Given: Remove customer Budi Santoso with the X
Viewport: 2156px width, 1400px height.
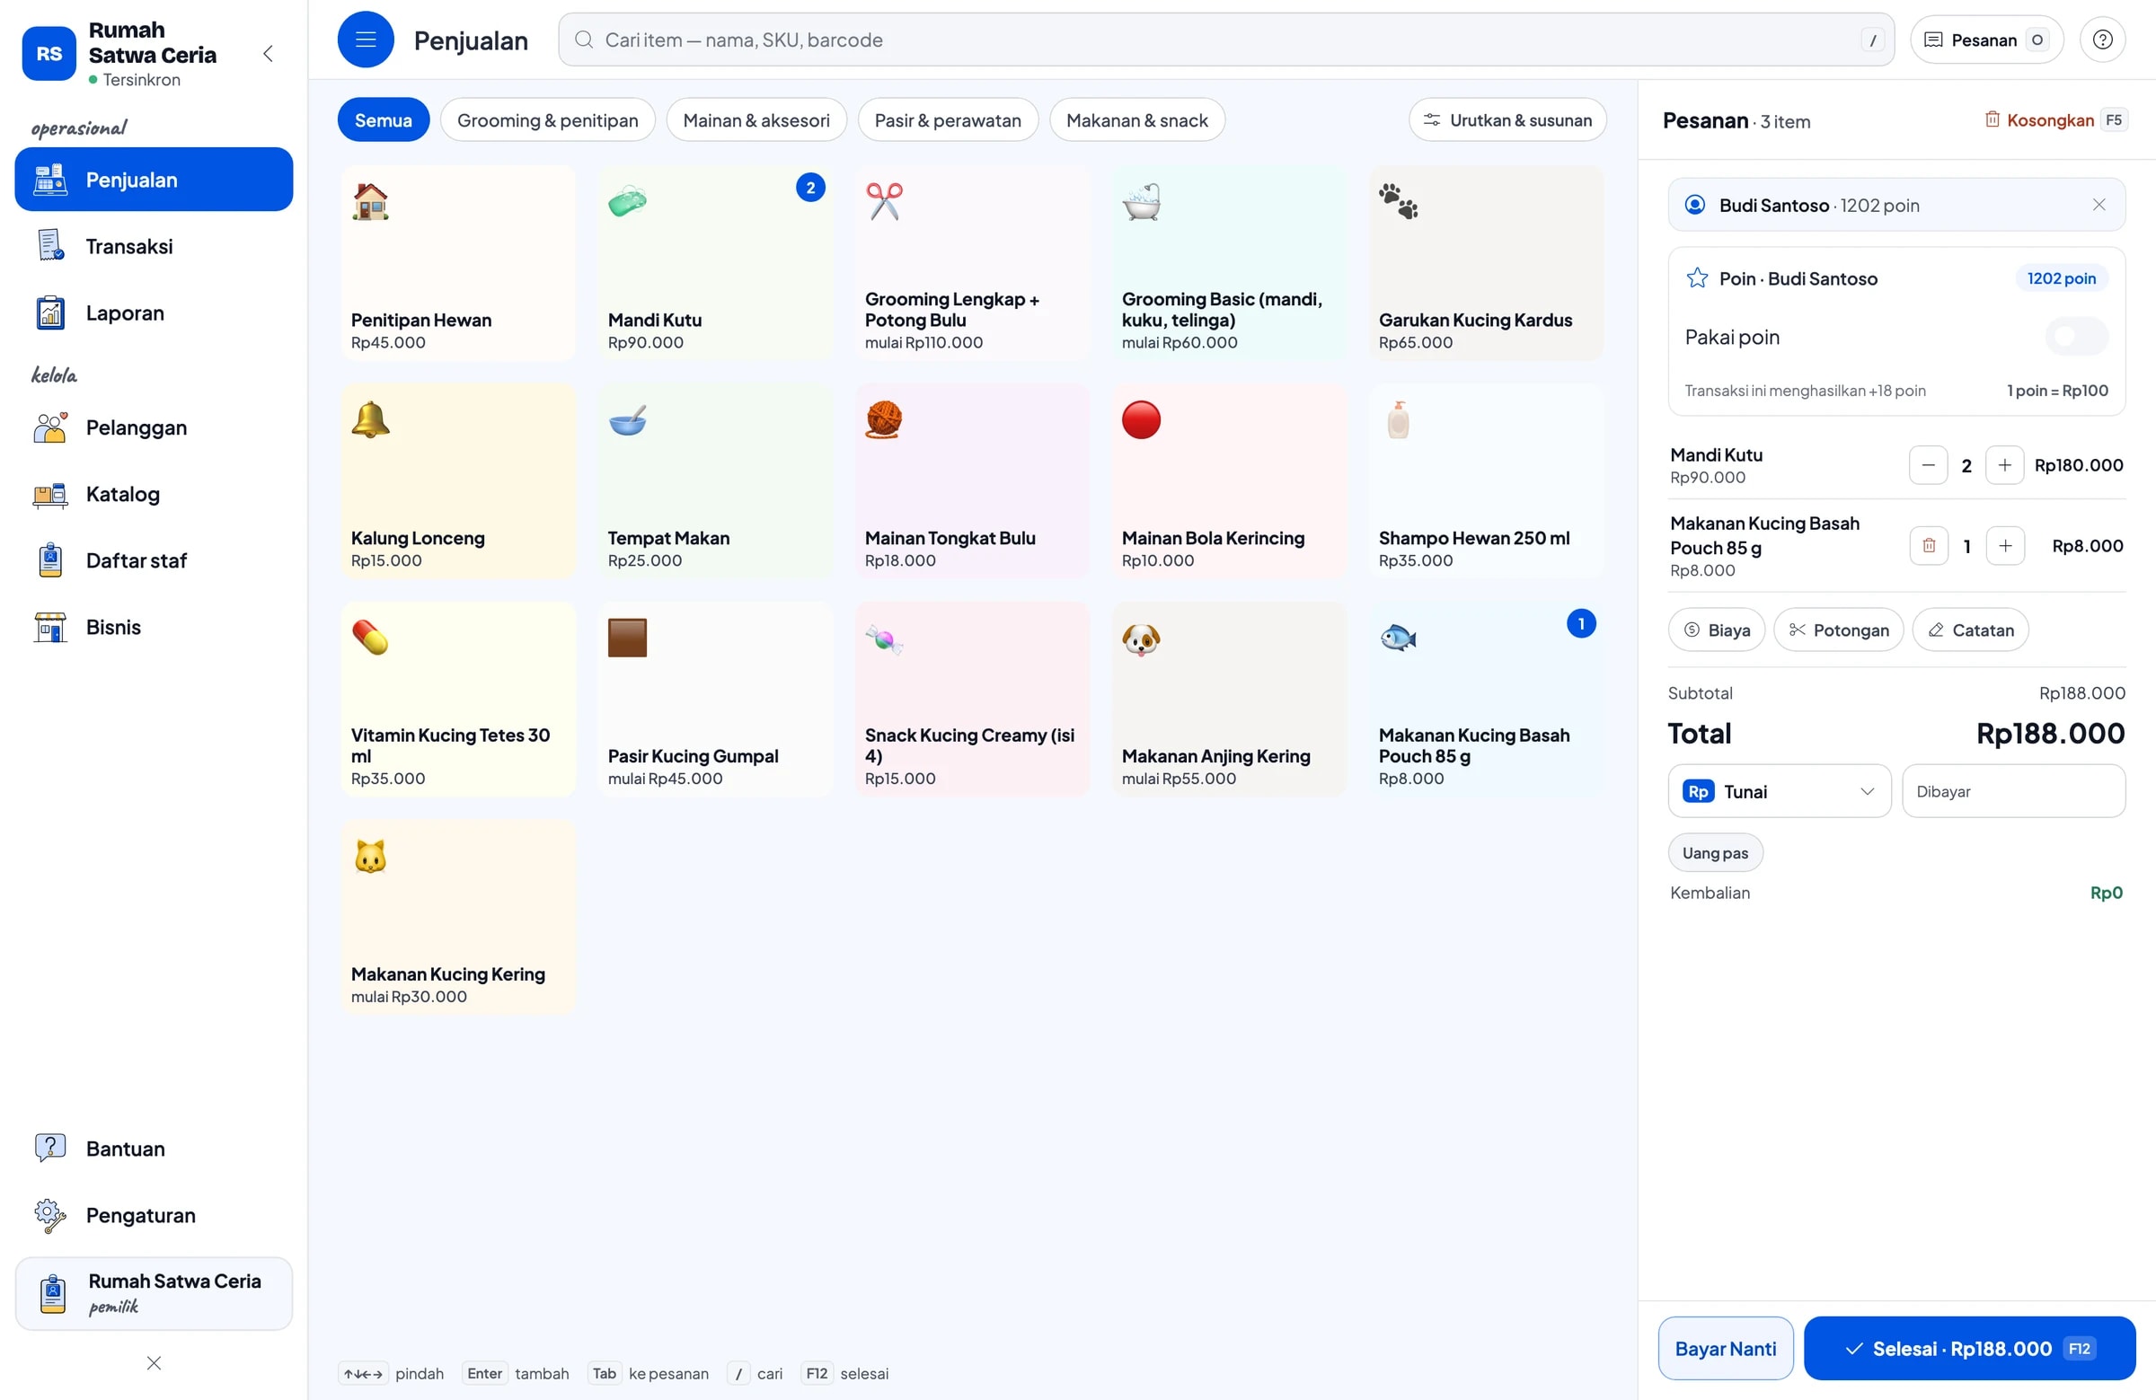Looking at the screenshot, I should [2098, 205].
